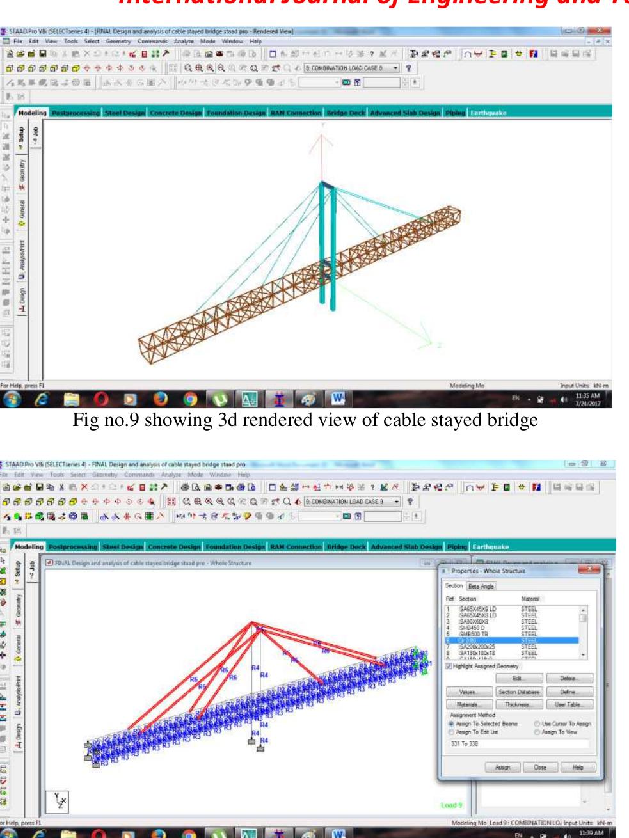Click Help button at Properties dialog bottom
Screen dimensions: 629x838
pos(578,767)
